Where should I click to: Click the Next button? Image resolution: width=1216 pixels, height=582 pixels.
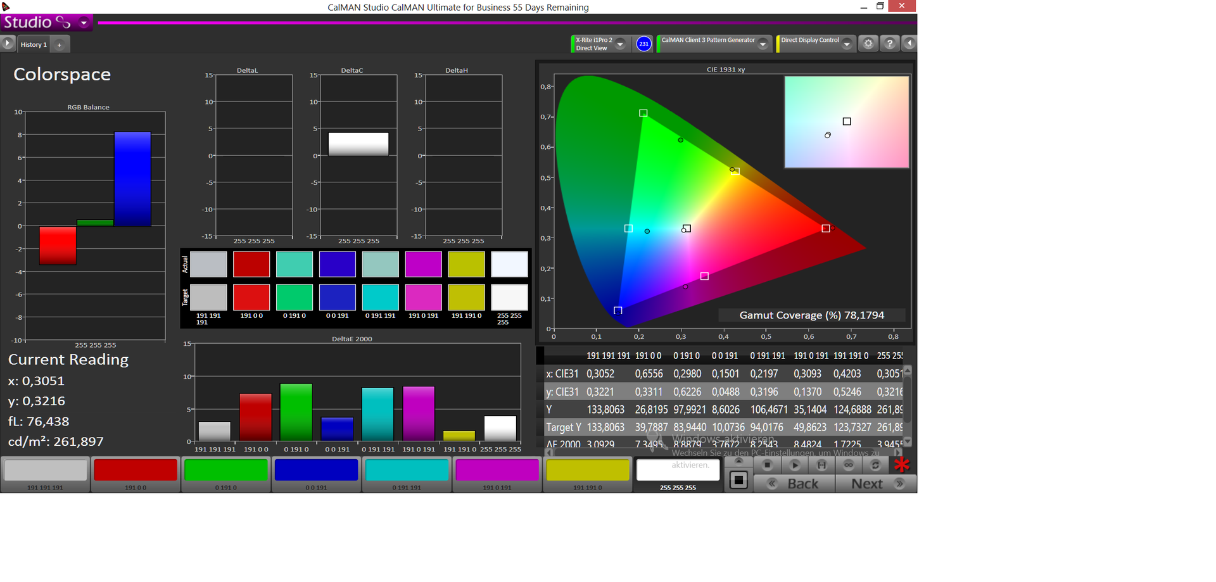click(x=875, y=483)
